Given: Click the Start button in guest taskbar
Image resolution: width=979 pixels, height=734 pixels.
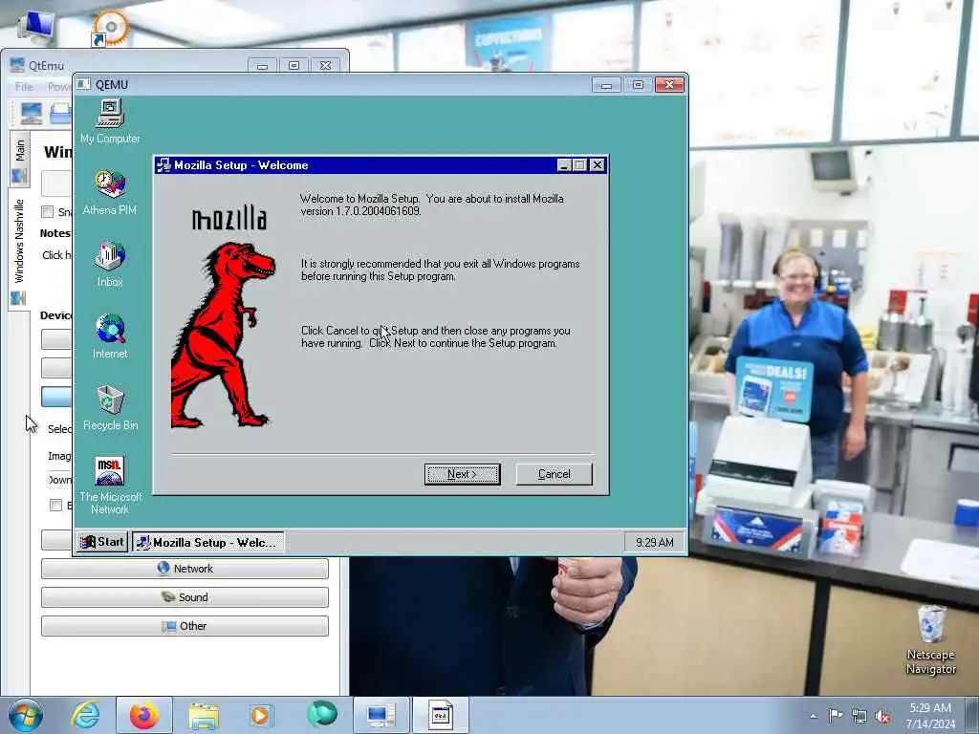Looking at the screenshot, I should pyautogui.click(x=102, y=542).
